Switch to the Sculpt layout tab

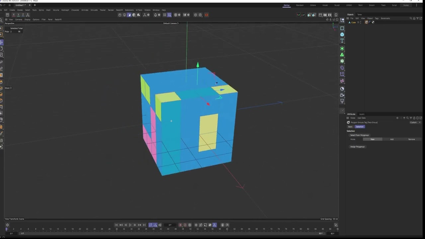click(x=337, y=5)
